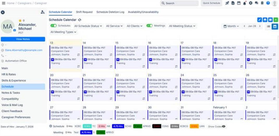The image size is (279, 136).
Task: Click the blue 4.75 Hrs SCHD badge
Action: pyautogui.click(x=118, y=126)
